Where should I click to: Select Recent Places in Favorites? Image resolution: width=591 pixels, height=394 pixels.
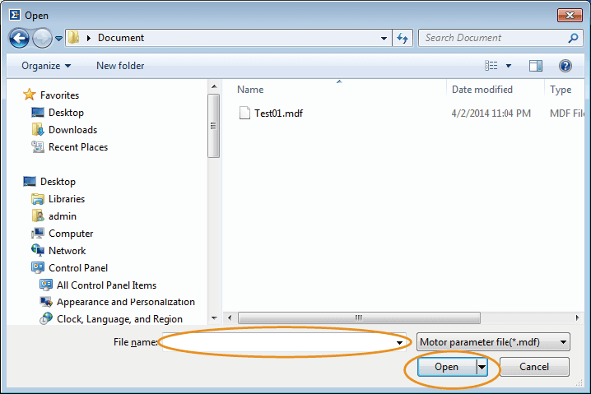point(77,147)
